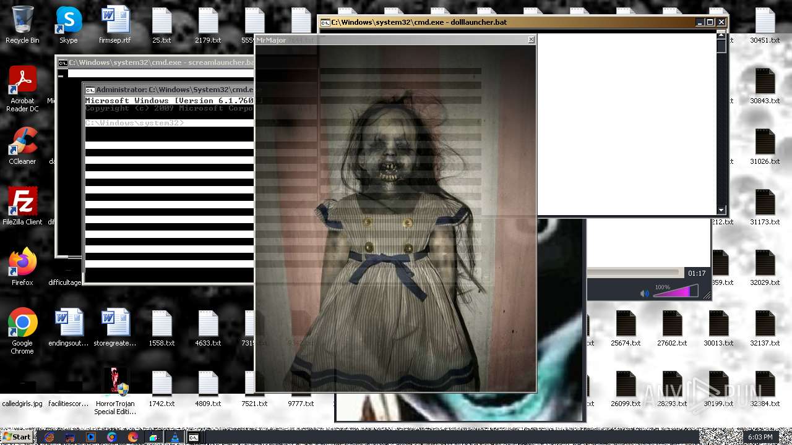Select the 30451.txt file icon
This screenshot has width=792, height=445.
click(x=765, y=25)
